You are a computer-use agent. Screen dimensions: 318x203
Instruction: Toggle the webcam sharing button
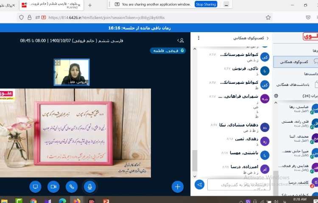pos(53,186)
